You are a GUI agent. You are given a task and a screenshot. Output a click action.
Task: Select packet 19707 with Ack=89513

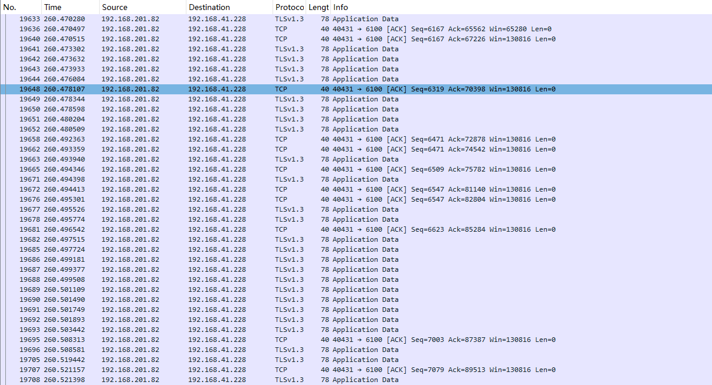pyautogui.click(x=354, y=370)
